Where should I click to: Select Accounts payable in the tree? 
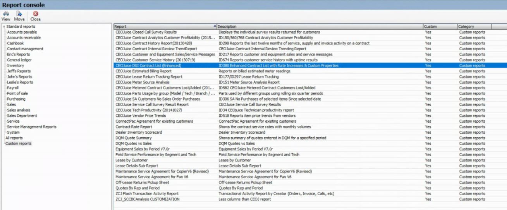22,32
